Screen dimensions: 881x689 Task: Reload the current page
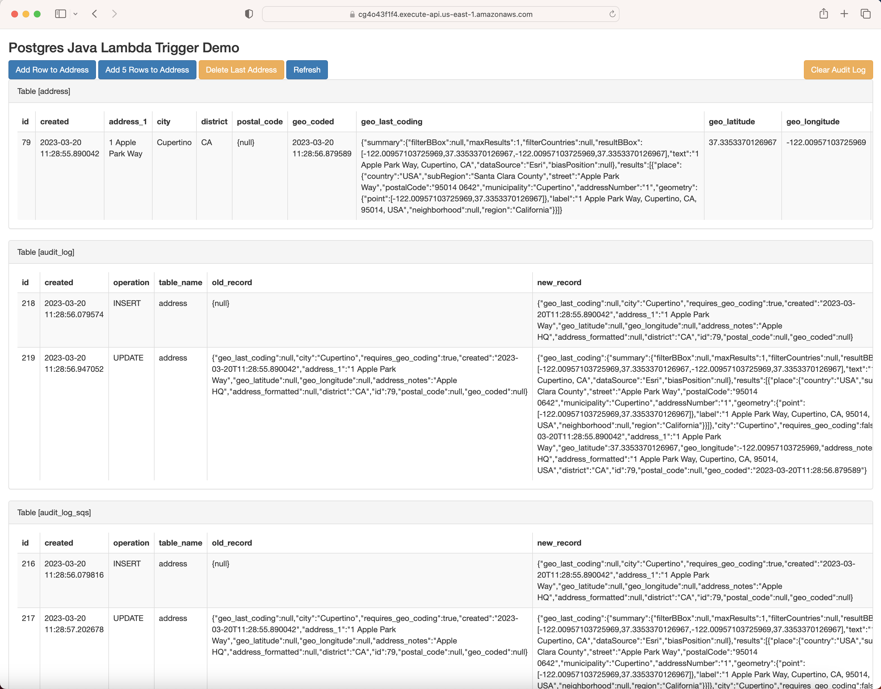(612, 14)
